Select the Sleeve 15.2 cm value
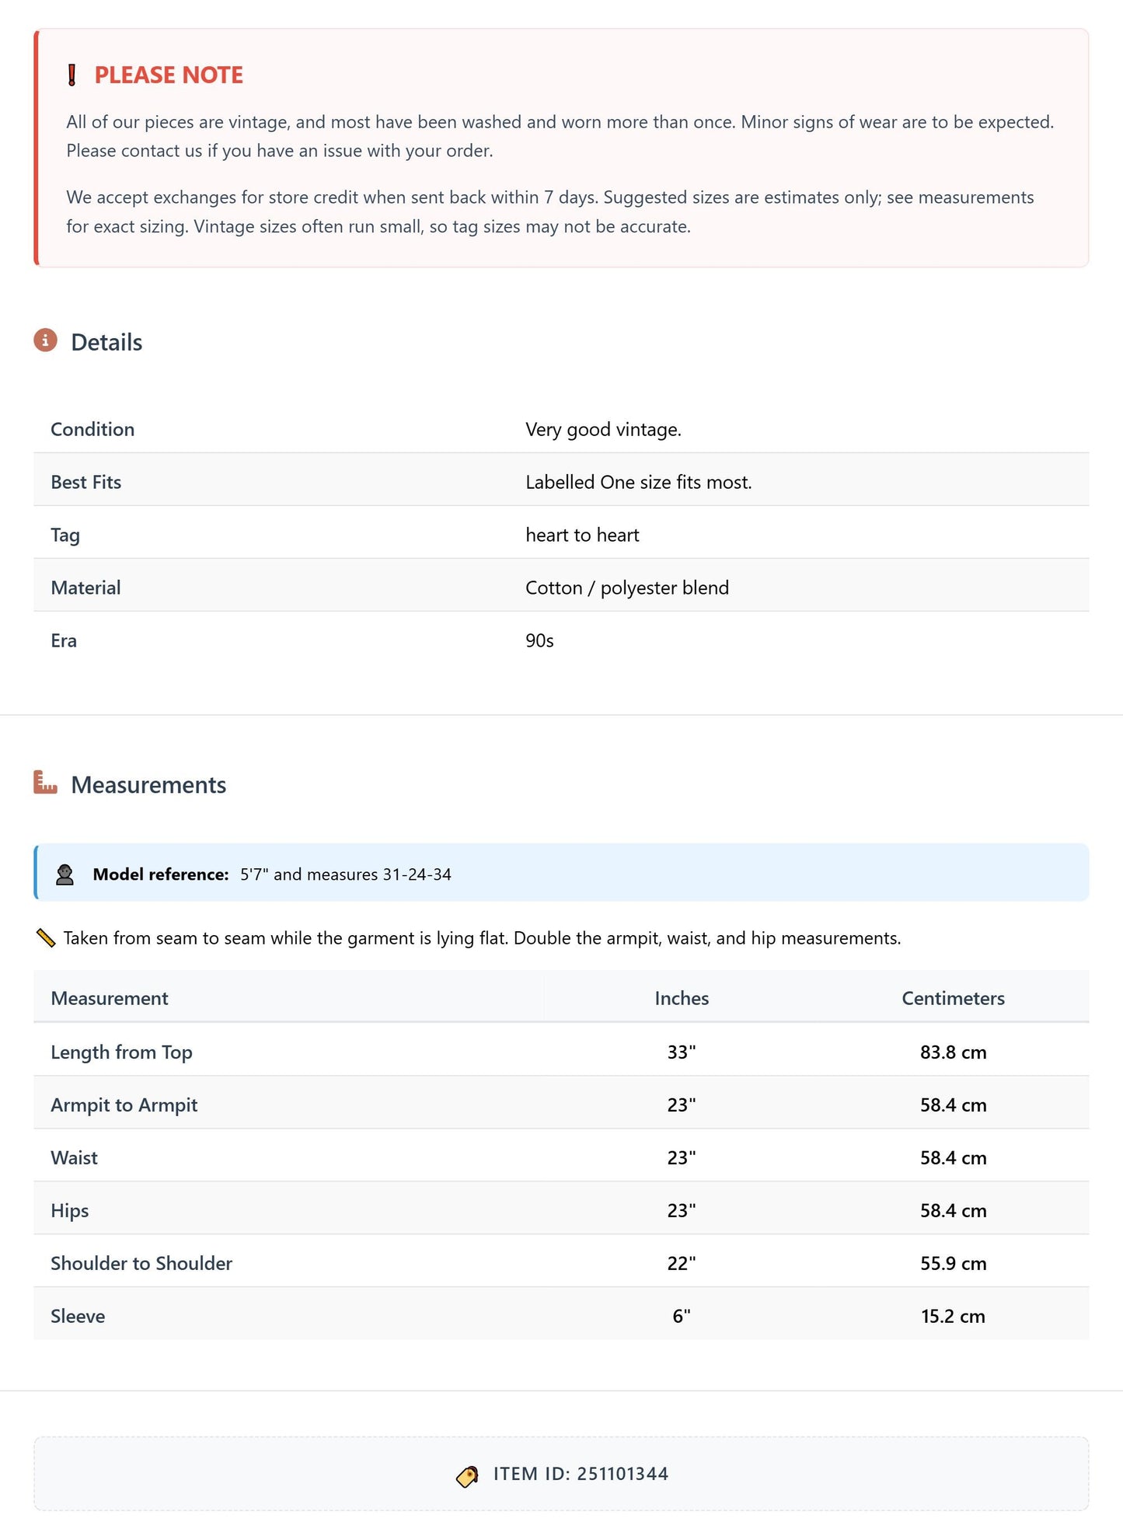 (953, 1317)
